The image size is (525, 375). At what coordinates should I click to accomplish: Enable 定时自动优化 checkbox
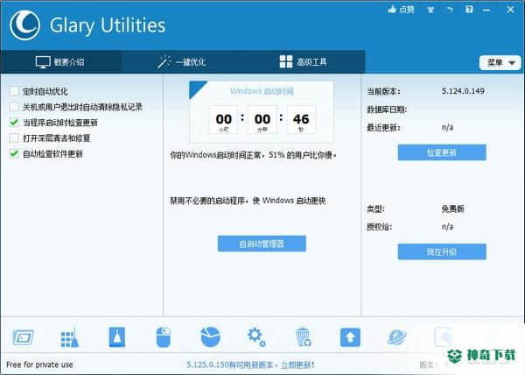coord(14,91)
